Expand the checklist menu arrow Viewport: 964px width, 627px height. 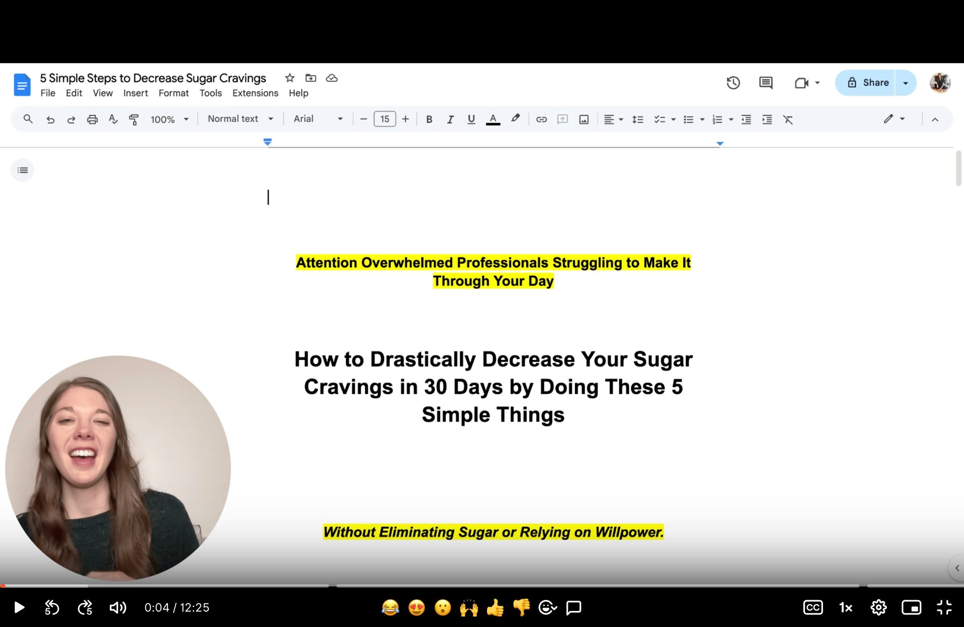click(x=673, y=119)
